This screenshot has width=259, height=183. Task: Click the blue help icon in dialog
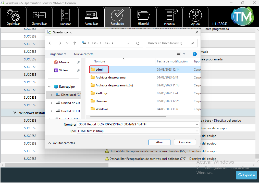coord(194,54)
